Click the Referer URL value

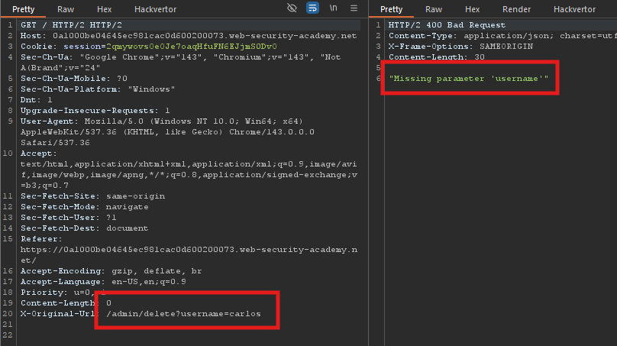189,254
